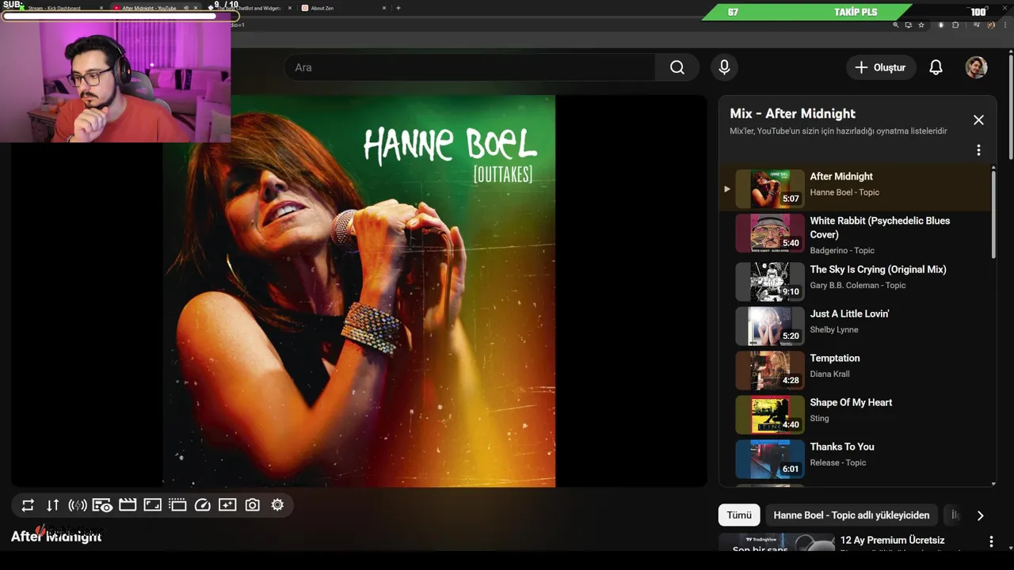Click the Thanks To You thumbnail

[x=770, y=458]
